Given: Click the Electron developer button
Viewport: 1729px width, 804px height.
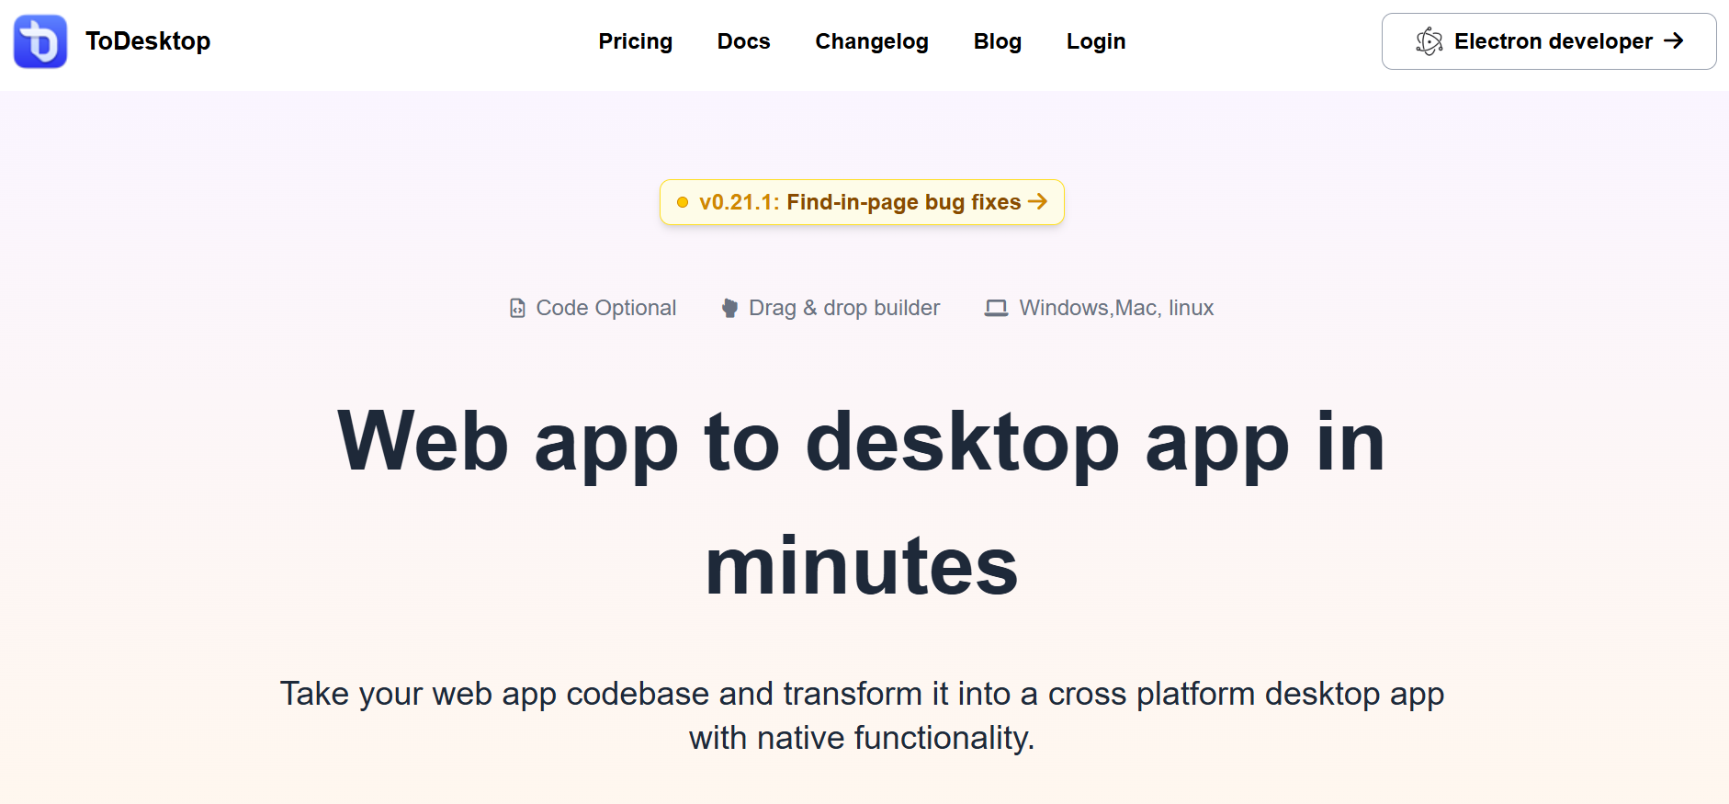Looking at the screenshot, I should tap(1549, 41).
